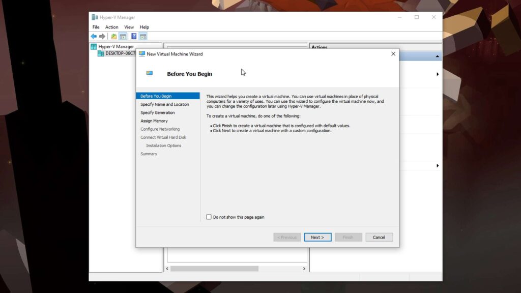This screenshot has height=293, width=521.
Task: Click the Up One Level folder icon
Action: 113,36
